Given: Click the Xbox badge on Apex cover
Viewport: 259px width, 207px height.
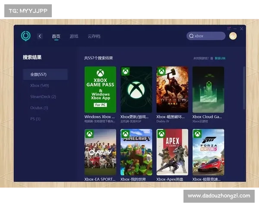Looking at the screenshot, I should pyautogui.click(x=161, y=134).
